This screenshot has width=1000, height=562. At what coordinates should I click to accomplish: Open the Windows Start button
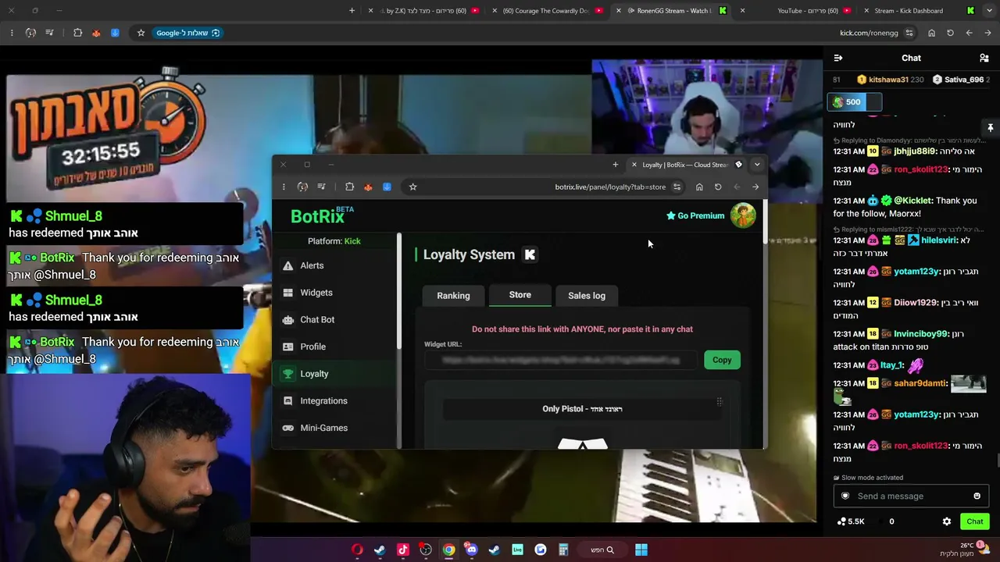click(641, 550)
